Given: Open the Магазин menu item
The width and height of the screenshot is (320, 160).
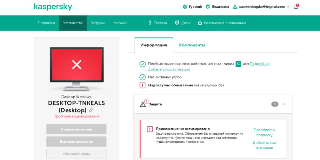Looking at the screenshot, I should pos(121,23).
